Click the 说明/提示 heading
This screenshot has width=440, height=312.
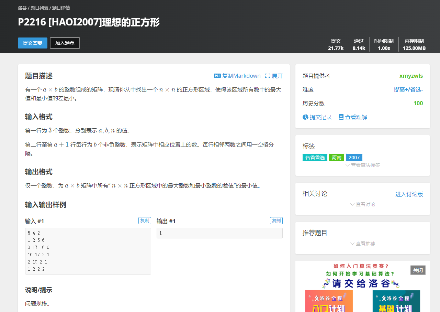pos(38,290)
